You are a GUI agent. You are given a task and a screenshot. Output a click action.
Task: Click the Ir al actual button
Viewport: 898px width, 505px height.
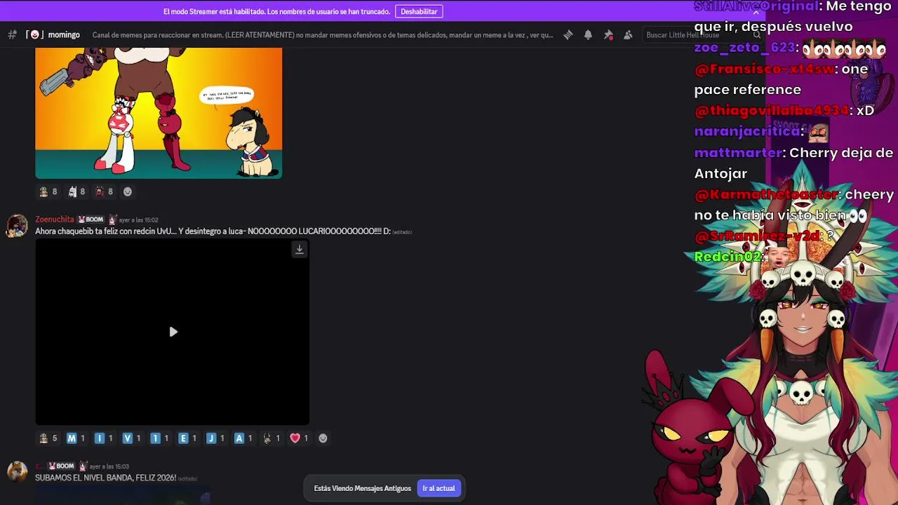tap(438, 488)
